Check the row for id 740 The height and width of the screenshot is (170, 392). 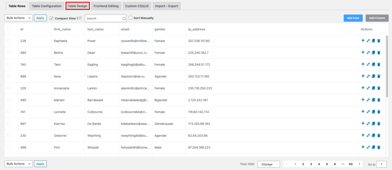(8, 64)
